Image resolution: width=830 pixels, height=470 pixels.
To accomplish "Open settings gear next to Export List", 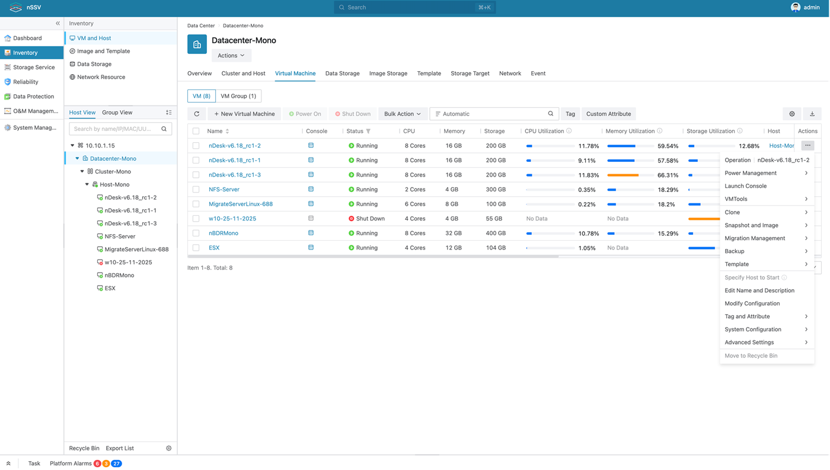I will tap(169, 448).
